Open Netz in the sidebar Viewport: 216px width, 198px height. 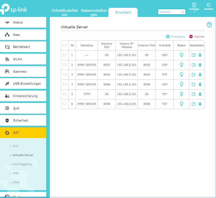23,35
